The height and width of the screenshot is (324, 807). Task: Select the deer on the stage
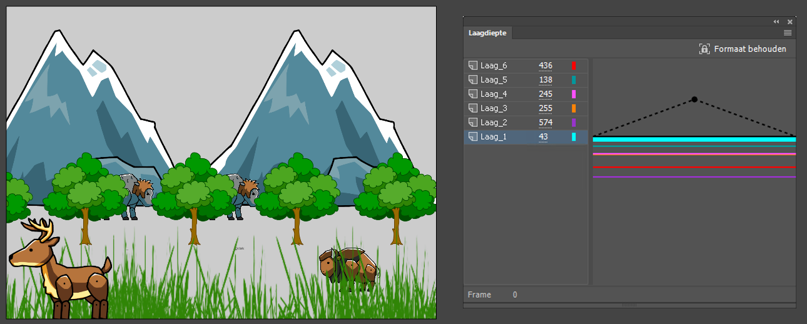[61, 270]
